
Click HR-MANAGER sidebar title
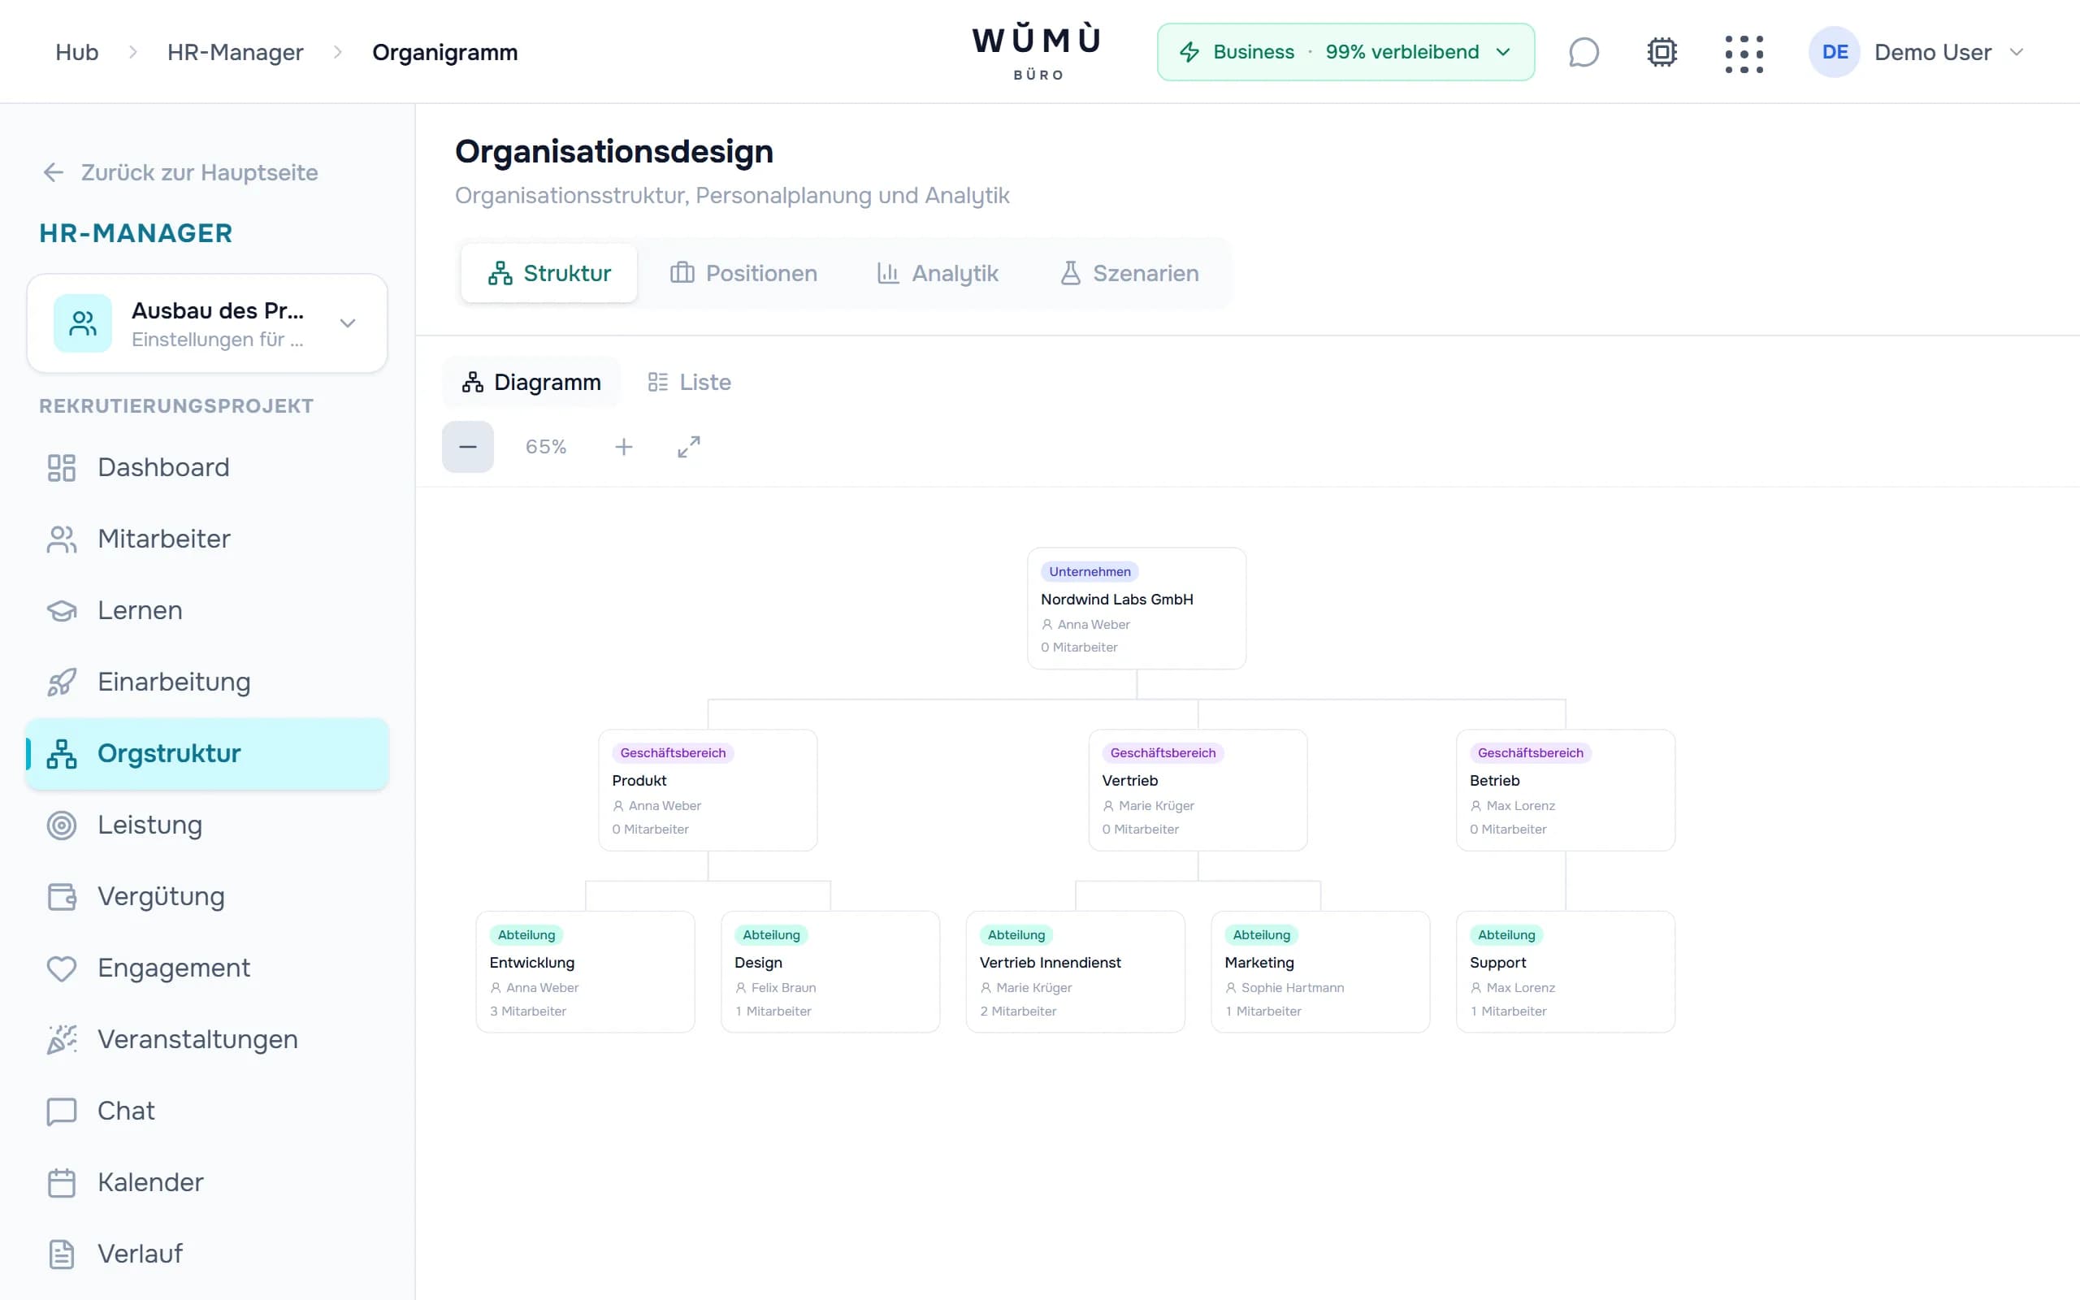pos(136,234)
